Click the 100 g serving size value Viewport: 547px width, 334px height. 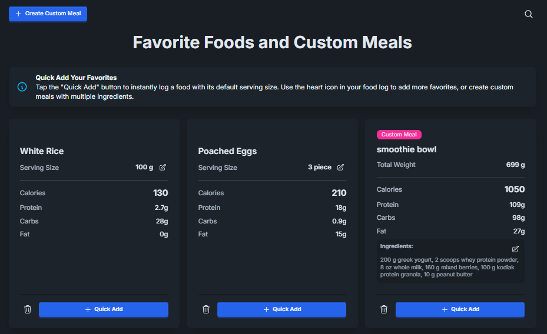144,168
